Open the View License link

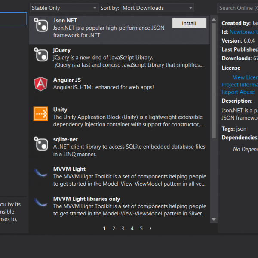(246, 77)
